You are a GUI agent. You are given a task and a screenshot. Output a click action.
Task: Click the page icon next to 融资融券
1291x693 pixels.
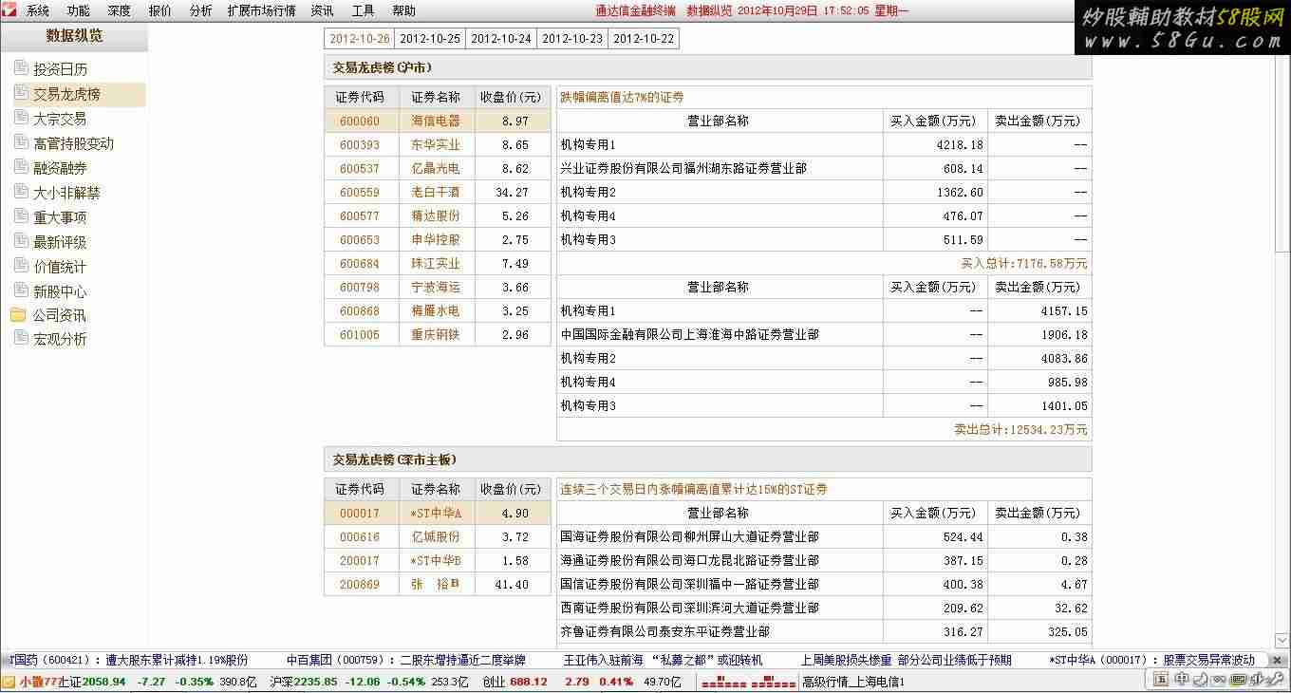(21, 167)
